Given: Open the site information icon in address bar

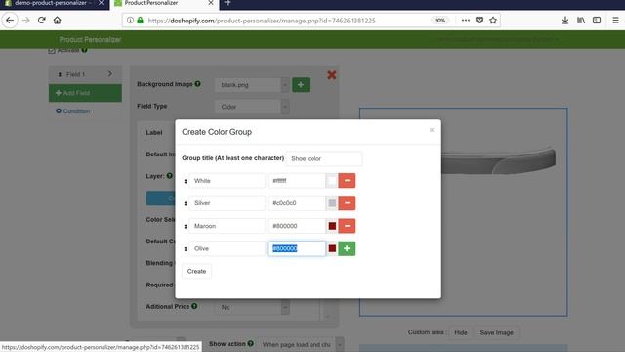Looking at the screenshot, I should point(130,20).
